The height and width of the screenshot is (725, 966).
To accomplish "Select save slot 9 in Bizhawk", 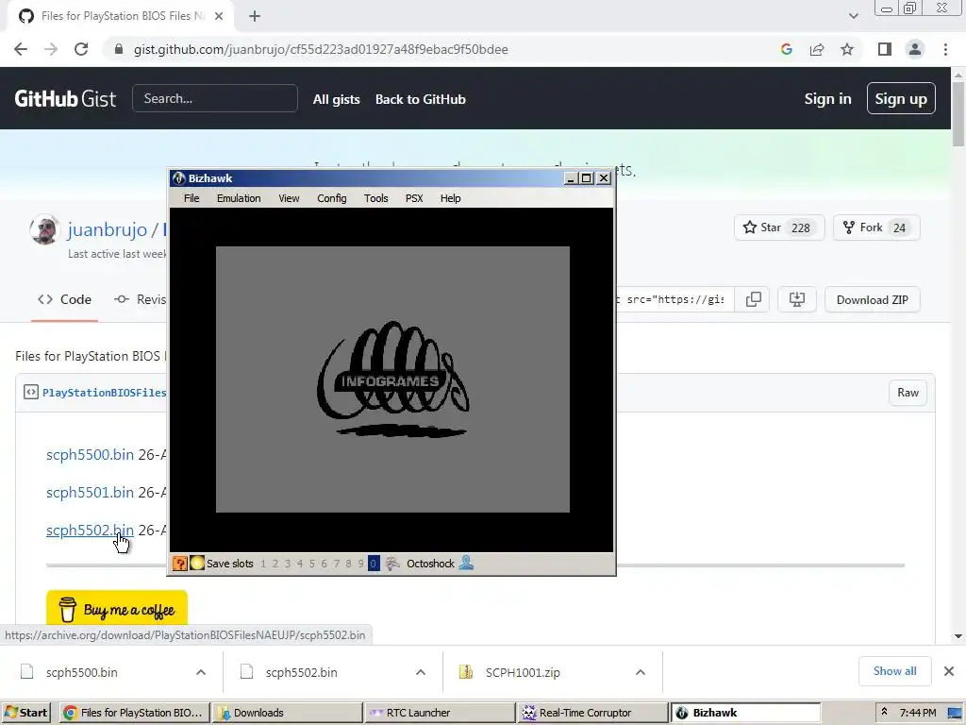I will point(361,564).
